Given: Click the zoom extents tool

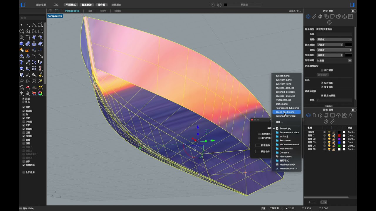Looking at the screenshot, I should pyautogui.click(x=34, y=81).
